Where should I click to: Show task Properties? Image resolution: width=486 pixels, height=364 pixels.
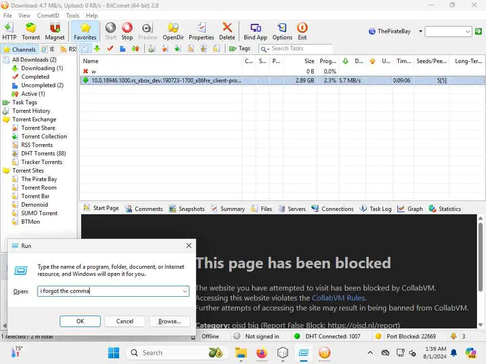(x=201, y=31)
